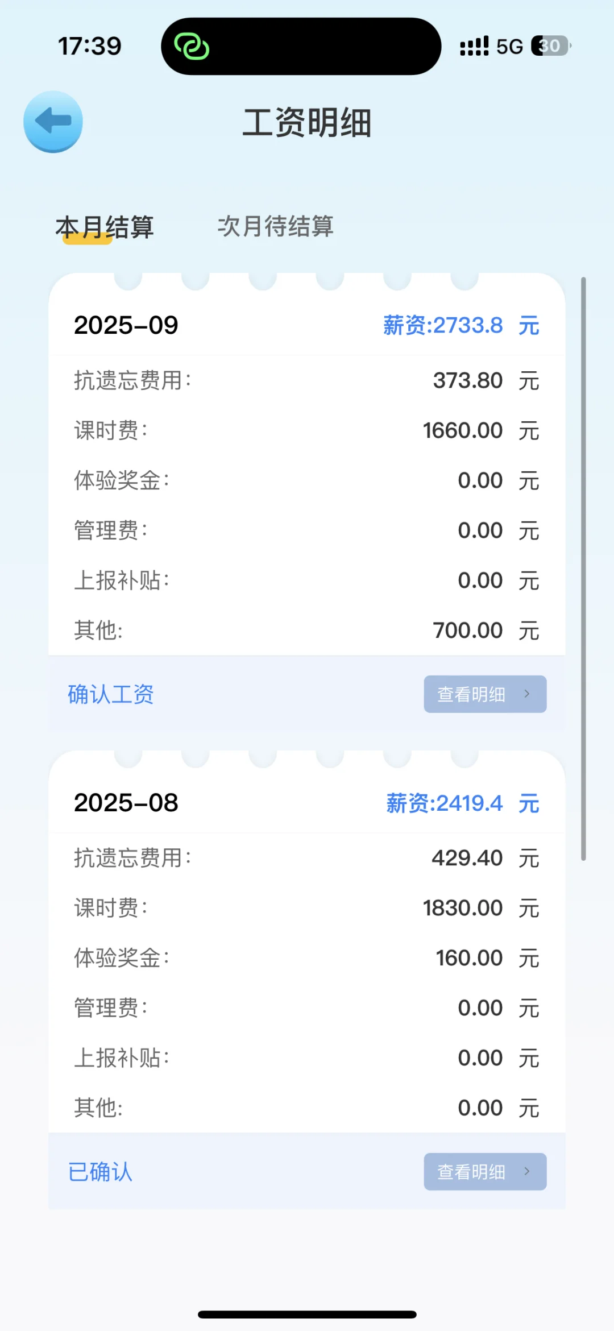Tap the 2025-08 课时费 1830.00 row

(x=307, y=908)
